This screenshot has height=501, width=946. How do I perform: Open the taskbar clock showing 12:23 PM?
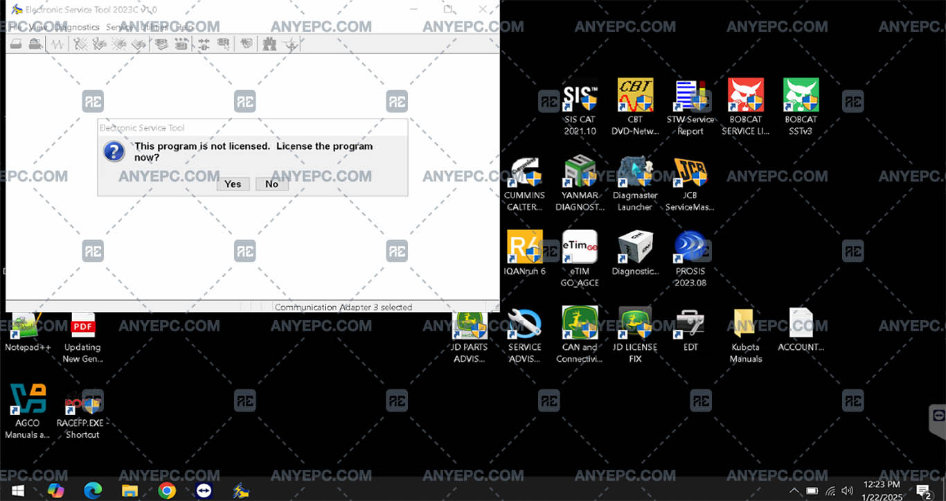[x=882, y=491]
